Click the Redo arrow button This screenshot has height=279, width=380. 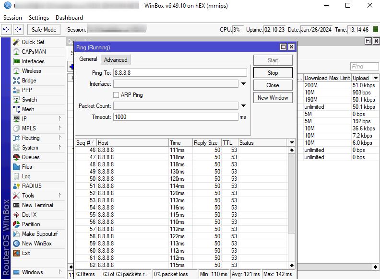[x=18, y=30]
